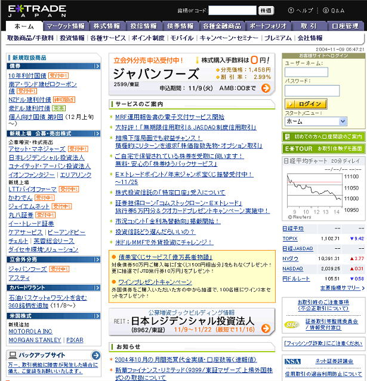Image resolution: width=367 pixels, height=381 pixels.
Task: Open 米ドルMMFで外貨投資にチャレンジ link
Action: click(x=164, y=242)
